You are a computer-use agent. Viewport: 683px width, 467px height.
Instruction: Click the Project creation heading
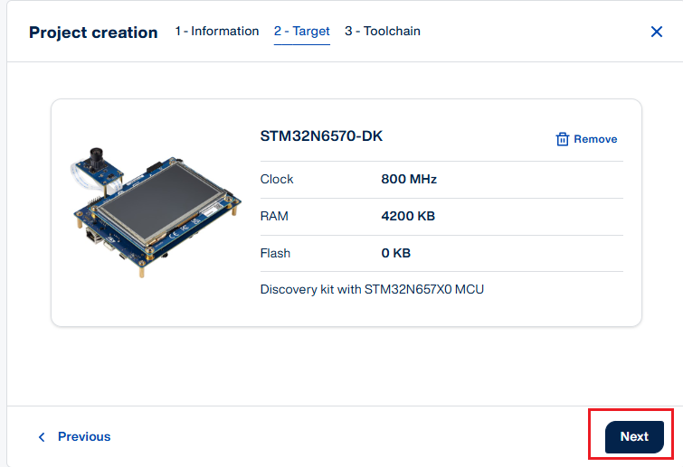[93, 33]
